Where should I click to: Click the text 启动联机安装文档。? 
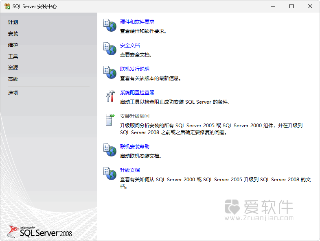coord(141,156)
